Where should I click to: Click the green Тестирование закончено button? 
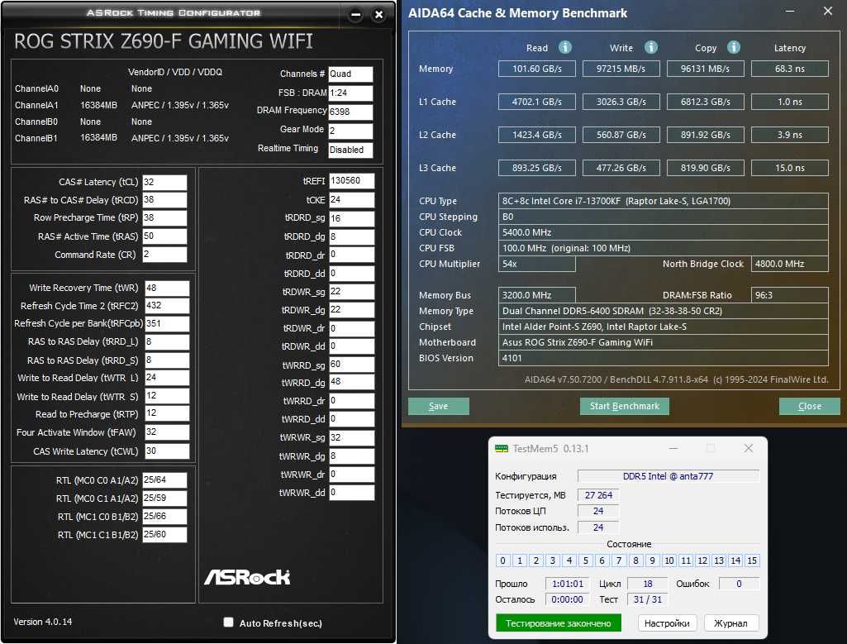(559, 623)
